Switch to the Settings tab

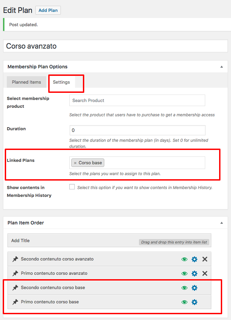pyautogui.click(x=61, y=82)
